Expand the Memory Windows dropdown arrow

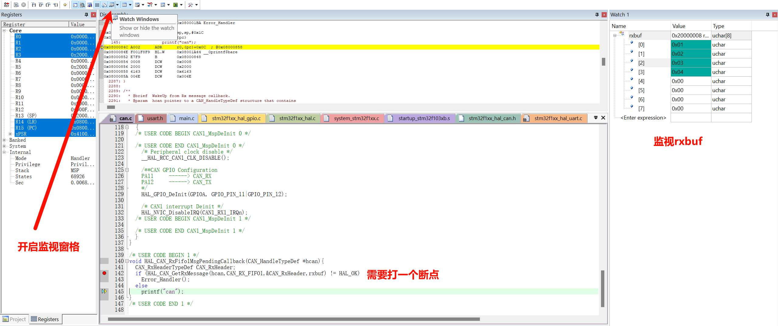130,5
